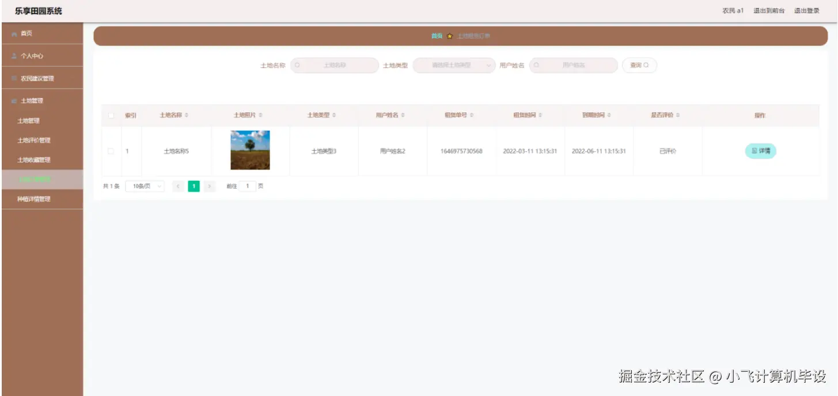The width and height of the screenshot is (838, 396).
Task: Click the person icon beside 个人中心
Action: click(14, 56)
